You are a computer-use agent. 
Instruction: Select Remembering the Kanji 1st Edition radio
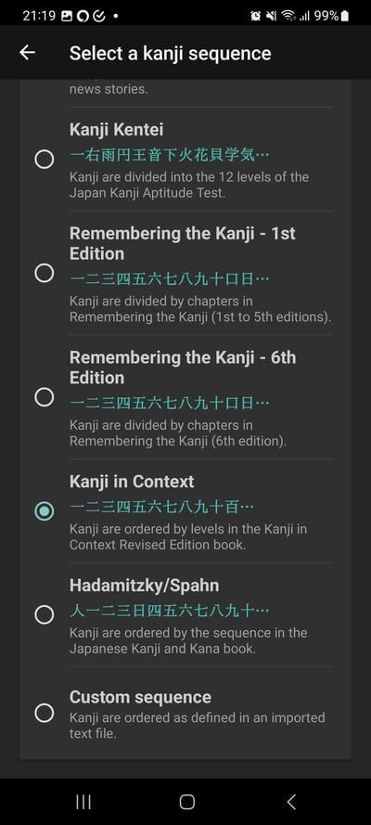point(45,273)
